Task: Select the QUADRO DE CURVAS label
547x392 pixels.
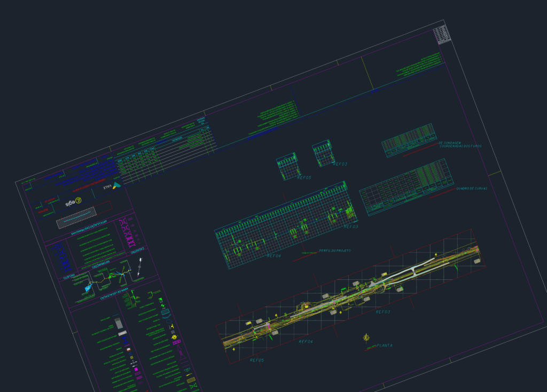Action: pyautogui.click(x=472, y=189)
